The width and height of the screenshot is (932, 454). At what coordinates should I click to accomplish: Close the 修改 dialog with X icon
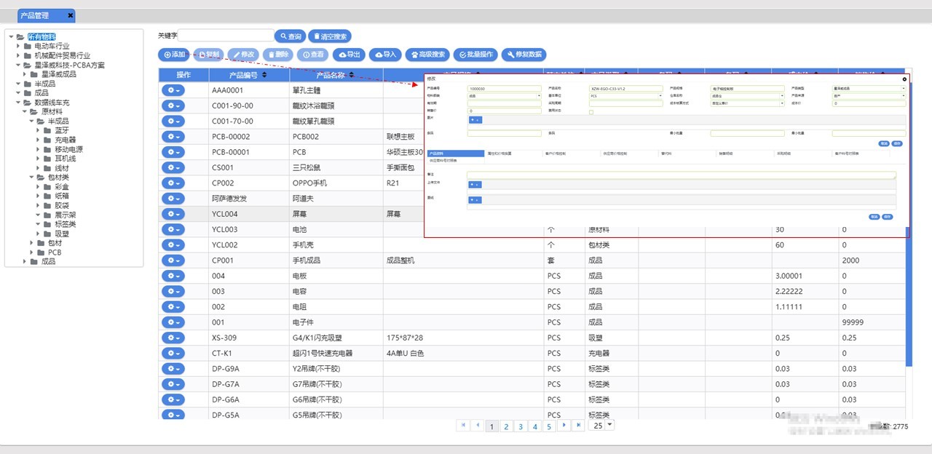coord(904,79)
